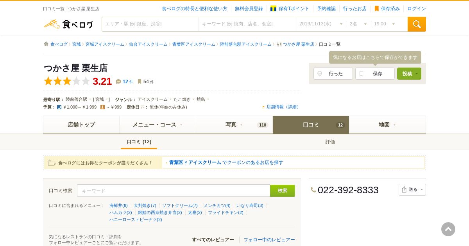Click 宮城アイスクリーム breadcrumb link
This screenshot has width=469, height=246.
(105, 44)
